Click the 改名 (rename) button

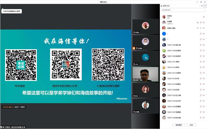[x=191, y=125]
